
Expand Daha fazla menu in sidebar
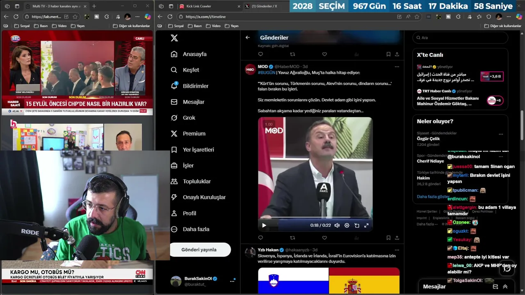(x=190, y=229)
